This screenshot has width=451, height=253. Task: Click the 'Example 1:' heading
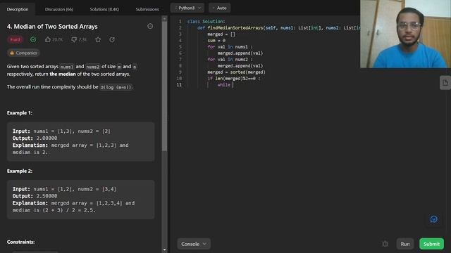20,112
